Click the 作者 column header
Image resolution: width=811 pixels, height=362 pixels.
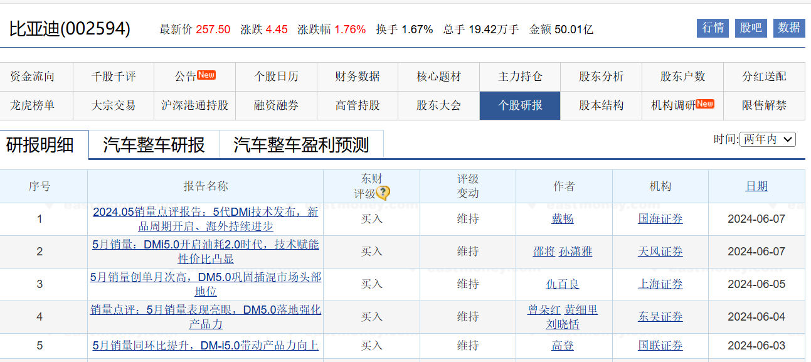[x=564, y=186]
